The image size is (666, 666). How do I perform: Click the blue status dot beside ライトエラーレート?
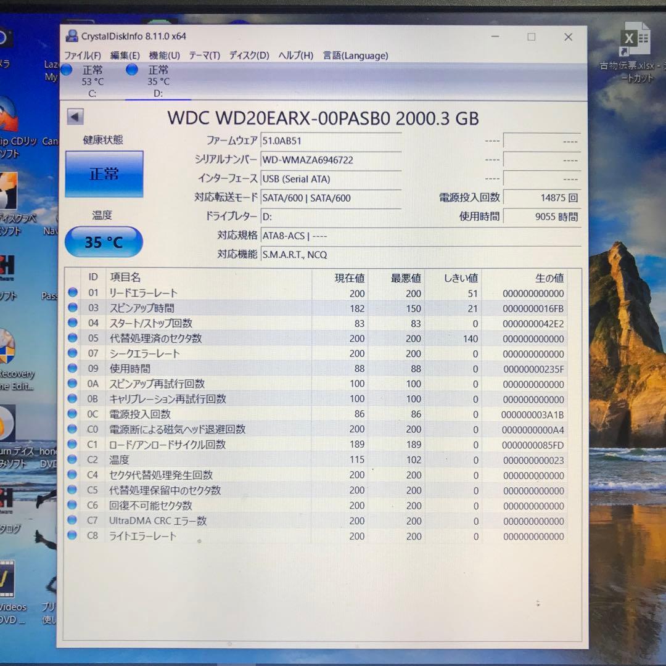pos(72,535)
